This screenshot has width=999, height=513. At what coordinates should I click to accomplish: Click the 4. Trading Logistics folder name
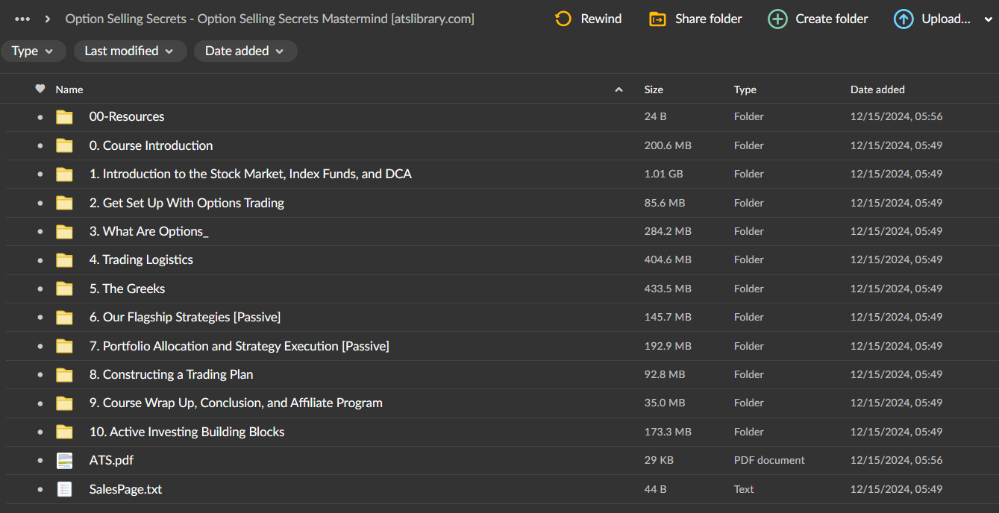(141, 259)
